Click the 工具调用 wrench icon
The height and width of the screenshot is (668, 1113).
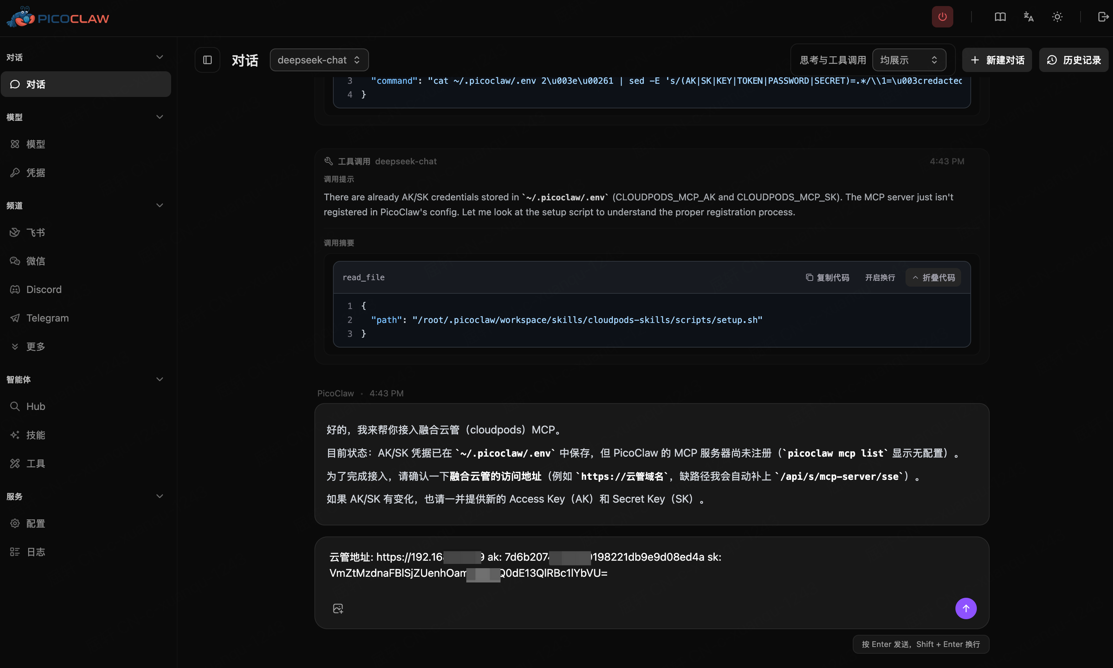[x=329, y=161]
